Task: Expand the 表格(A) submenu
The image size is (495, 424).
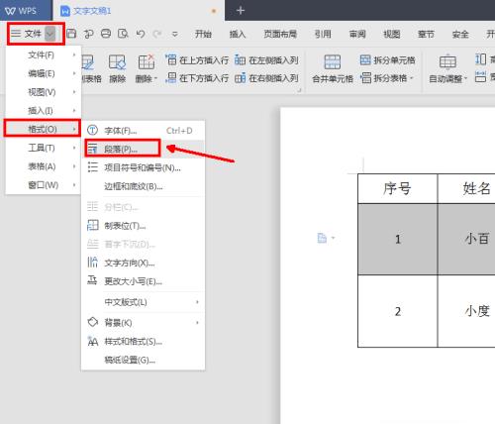Action: 44,166
